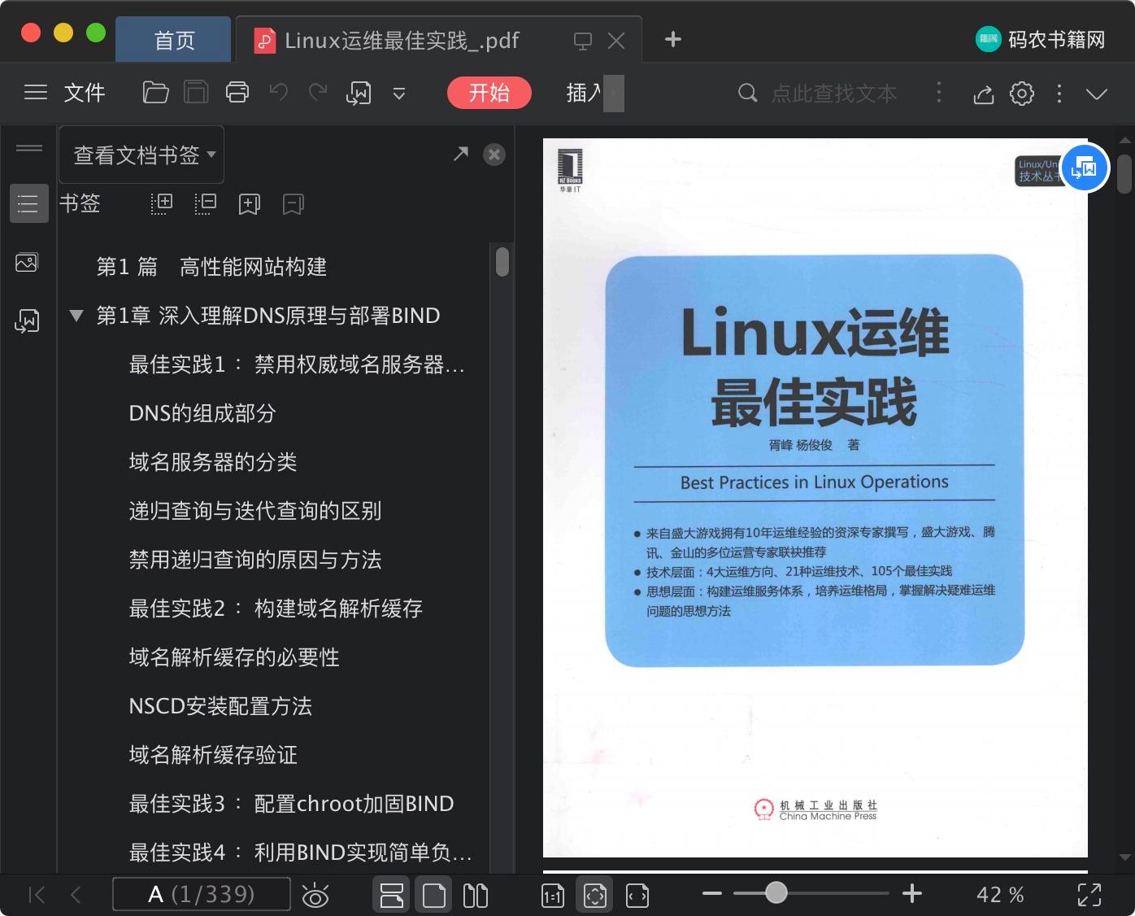Set actual size 1:1 zoom
This screenshot has height=916, width=1135.
click(x=553, y=896)
